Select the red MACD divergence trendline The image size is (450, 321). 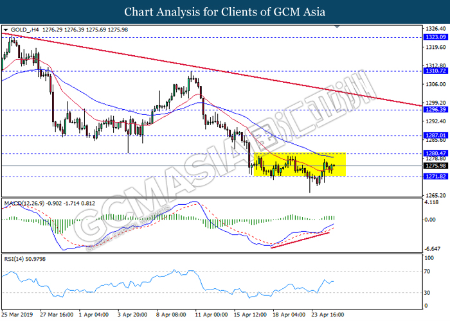pos(300,240)
